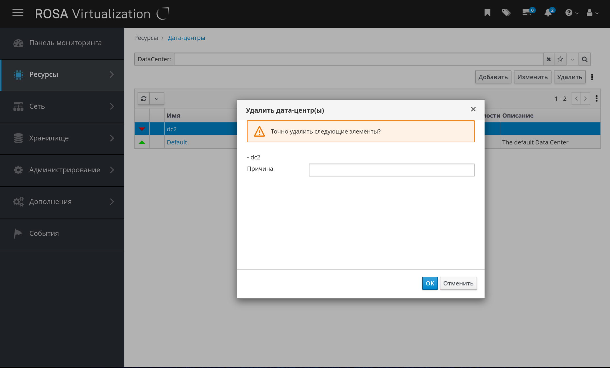The height and width of the screenshot is (368, 610).
Task: Open the notifications bell icon
Action: (548, 13)
